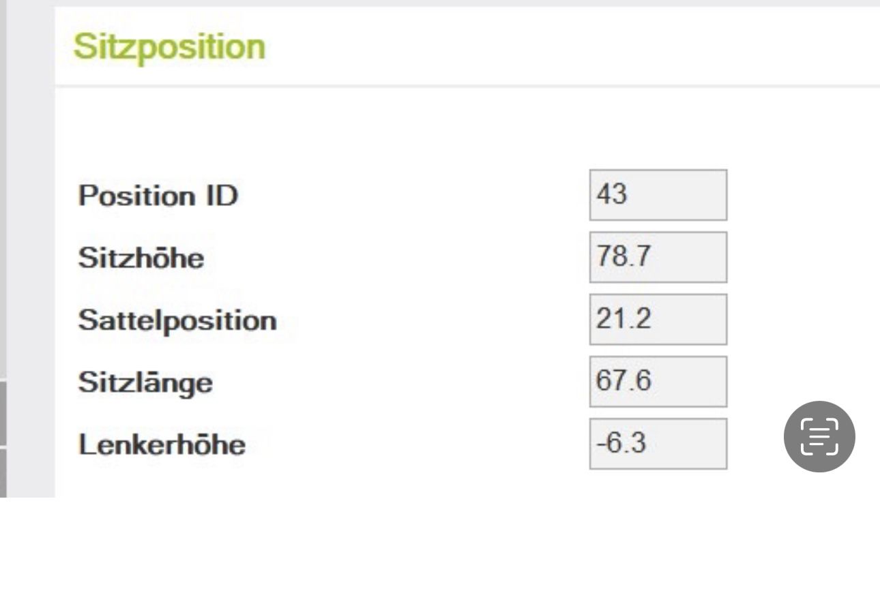The height and width of the screenshot is (591, 880).
Task: Click the green Sitzposition heading
Action: [168, 48]
